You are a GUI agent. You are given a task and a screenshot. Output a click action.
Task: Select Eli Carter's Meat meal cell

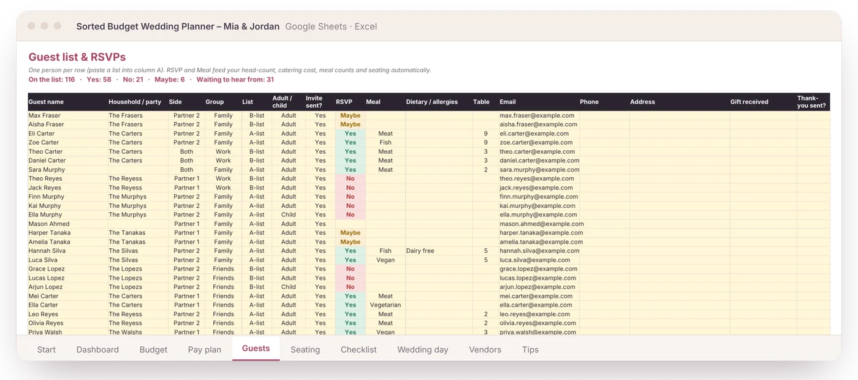(385, 134)
